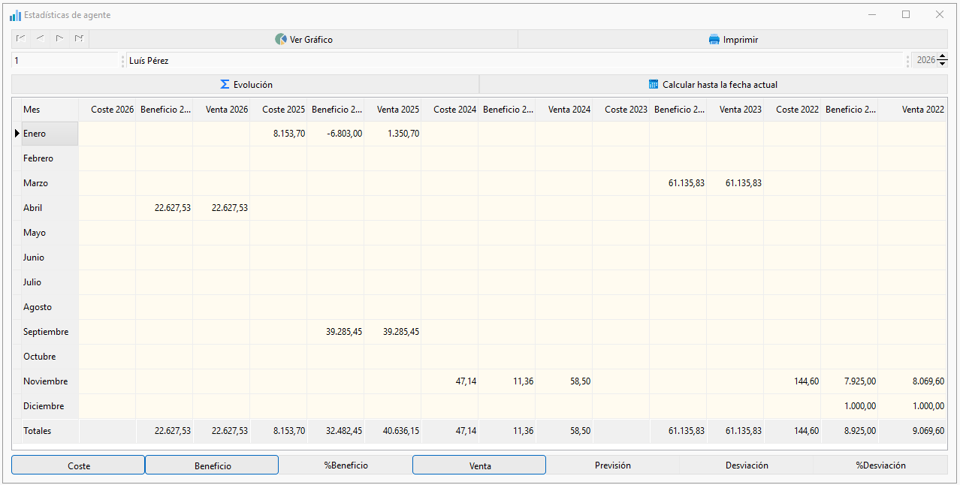Click the Imprimir printer icon
This screenshot has width=960, height=485.
(x=714, y=40)
